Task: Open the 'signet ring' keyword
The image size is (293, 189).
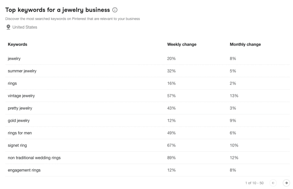Action: pos(17,145)
